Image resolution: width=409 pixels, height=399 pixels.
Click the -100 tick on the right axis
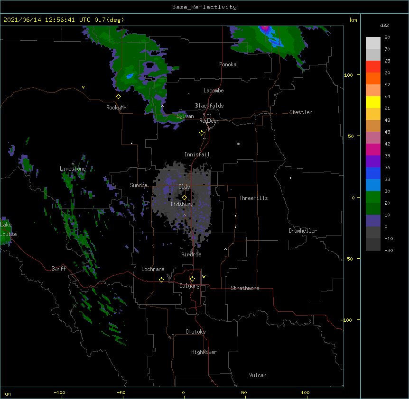347,320
